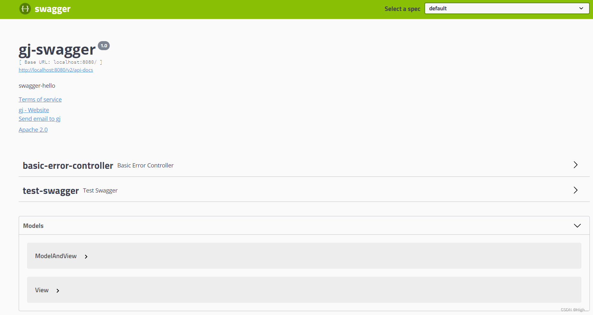Screen dimensions: 593x315
Task: Expand the View model
Action: [42, 290]
